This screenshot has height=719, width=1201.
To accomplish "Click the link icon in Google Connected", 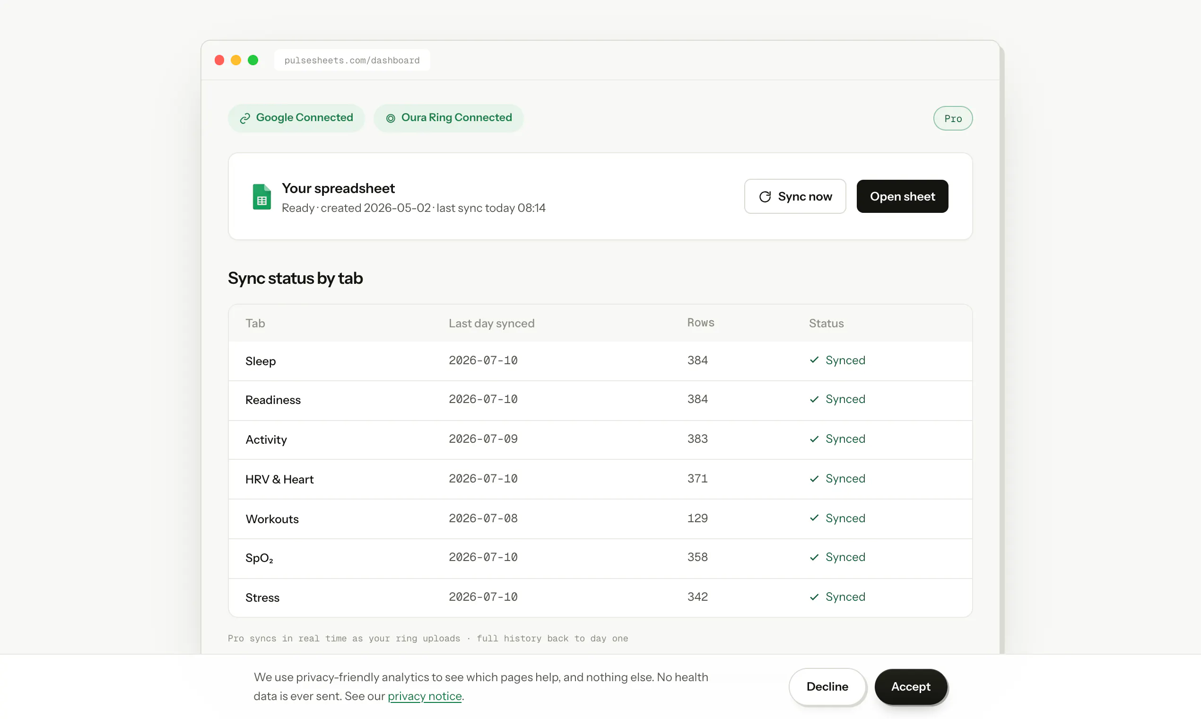I will (x=245, y=118).
